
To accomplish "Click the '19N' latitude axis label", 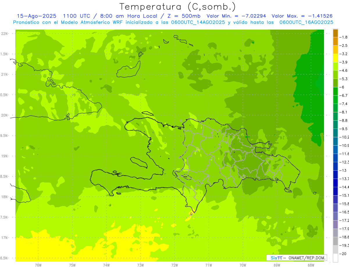I will (x=5, y=156).
